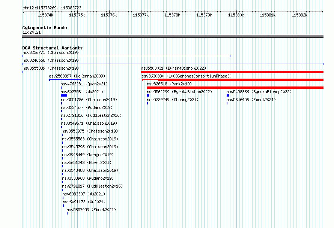The image size is (334, 228).
Task: Open the nsv5562299 (ByrskaBishop2022) variant
Action: pos(179,92)
